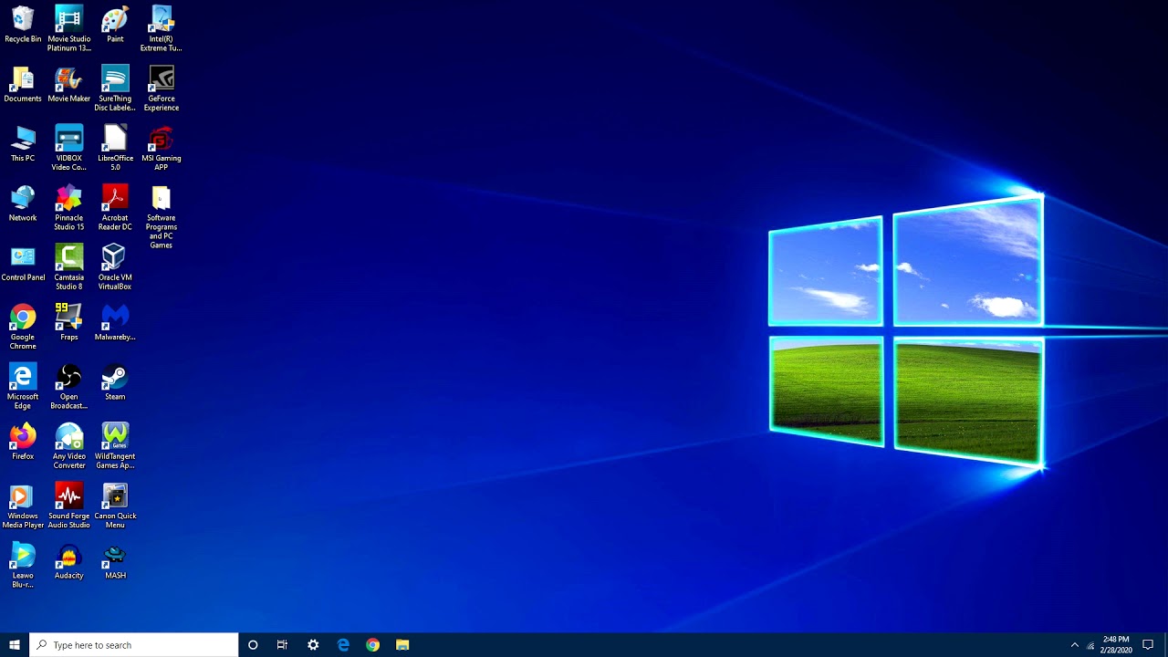
Task: Select VIDBOX Video Converter shortcut
Action: [68, 148]
